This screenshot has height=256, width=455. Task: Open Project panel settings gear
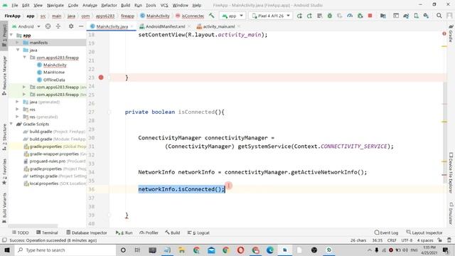(x=71, y=26)
